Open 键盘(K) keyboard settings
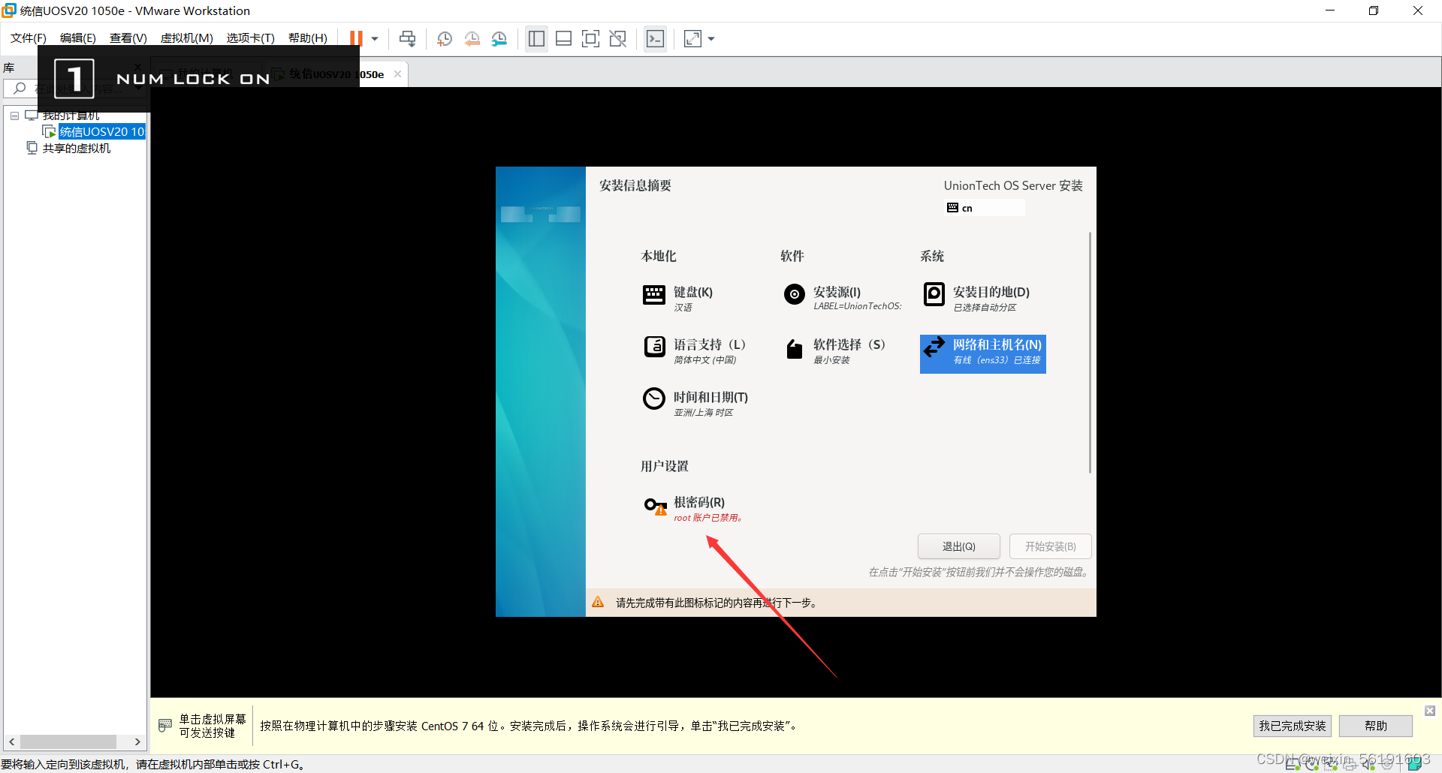Viewport: 1442px width, 773px height. (x=678, y=297)
